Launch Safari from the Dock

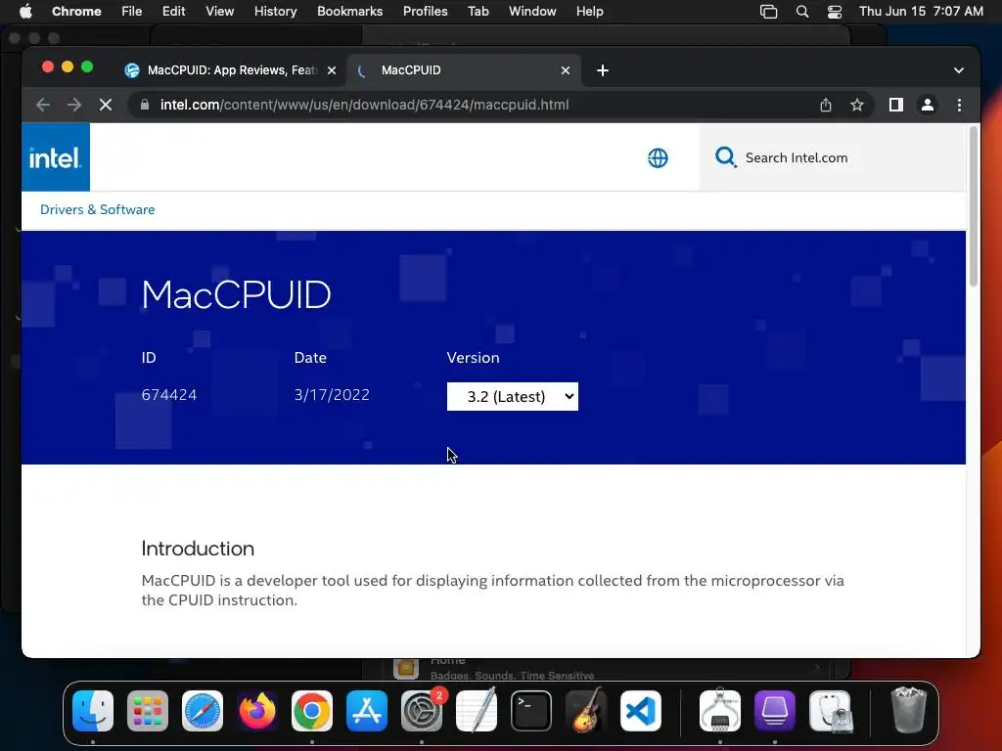pyautogui.click(x=203, y=711)
